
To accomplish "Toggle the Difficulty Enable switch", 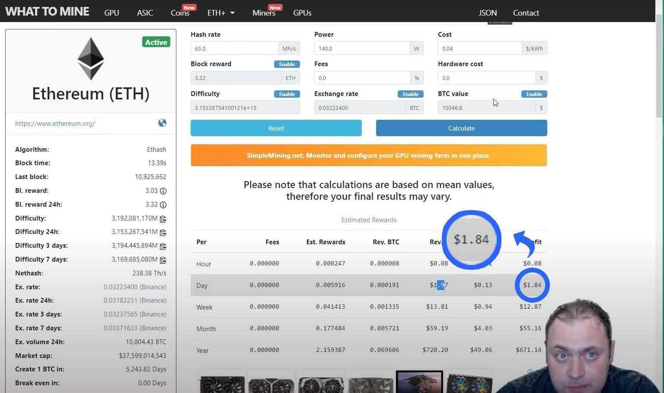I will [287, 94].
